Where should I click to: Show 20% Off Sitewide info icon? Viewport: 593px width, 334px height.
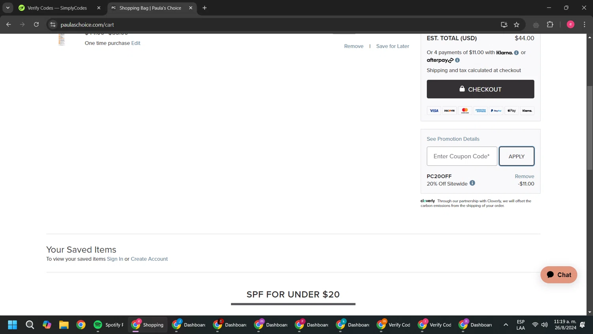click(x=472, y=183)
